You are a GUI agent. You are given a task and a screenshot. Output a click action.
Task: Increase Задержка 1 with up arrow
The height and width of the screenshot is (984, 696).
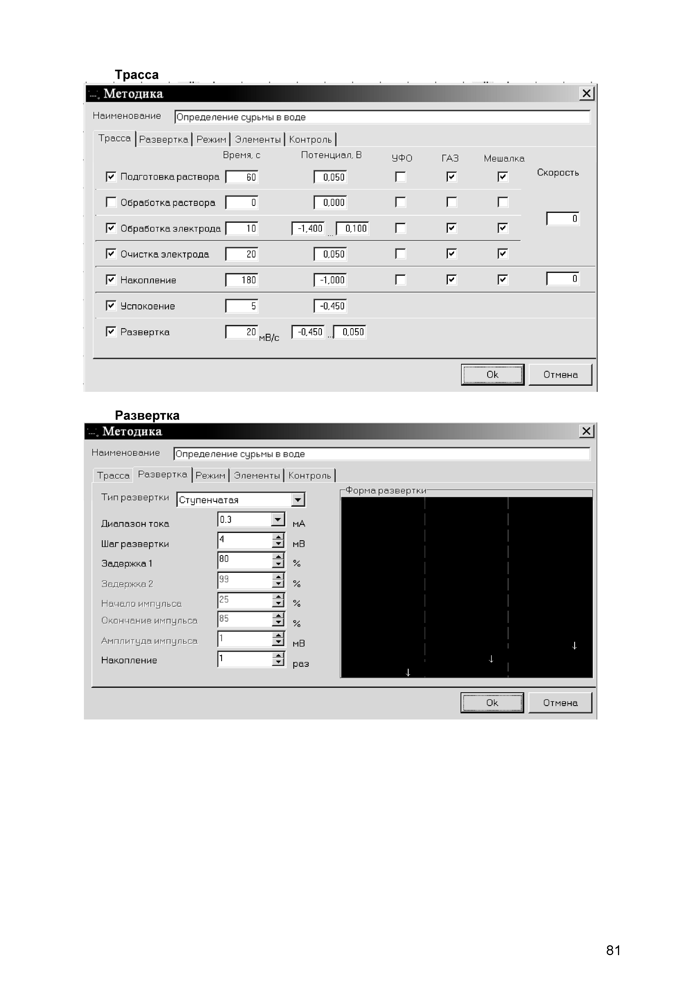coord(278,556)
